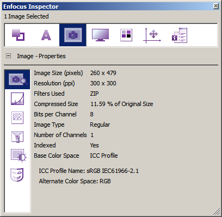Close the Enfocus Inspector window
Viewport: 222px width, 217px height.
(x=215, y=6)
